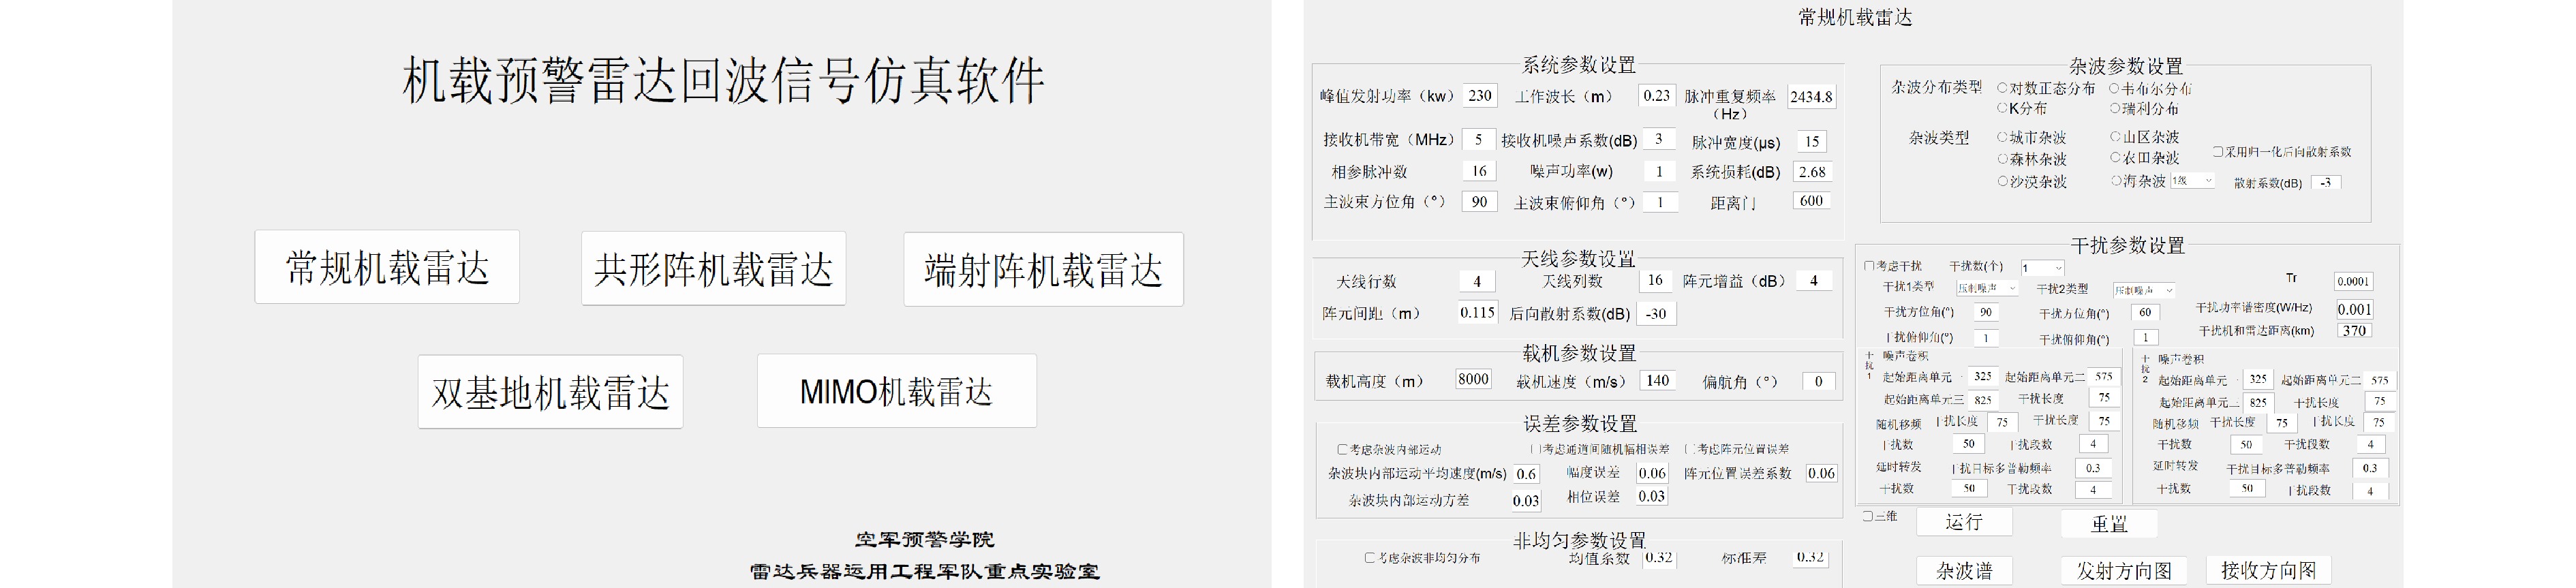The height and width of the screenshot is (588, 2576).
Task: Open the 共形阵机载雷达 module
Action: (x=713, y=269)
